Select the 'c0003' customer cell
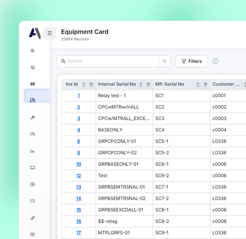Screen dimensions: 246x239 pyautogui.click(x=228, y=118)
